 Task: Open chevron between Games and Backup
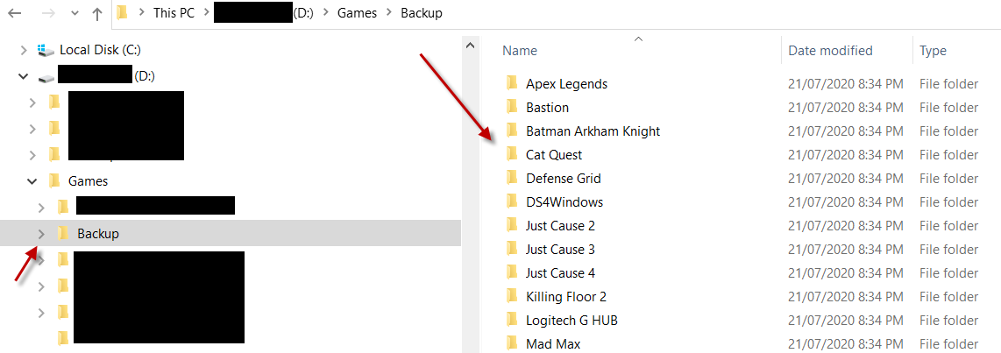coord(388,13)
